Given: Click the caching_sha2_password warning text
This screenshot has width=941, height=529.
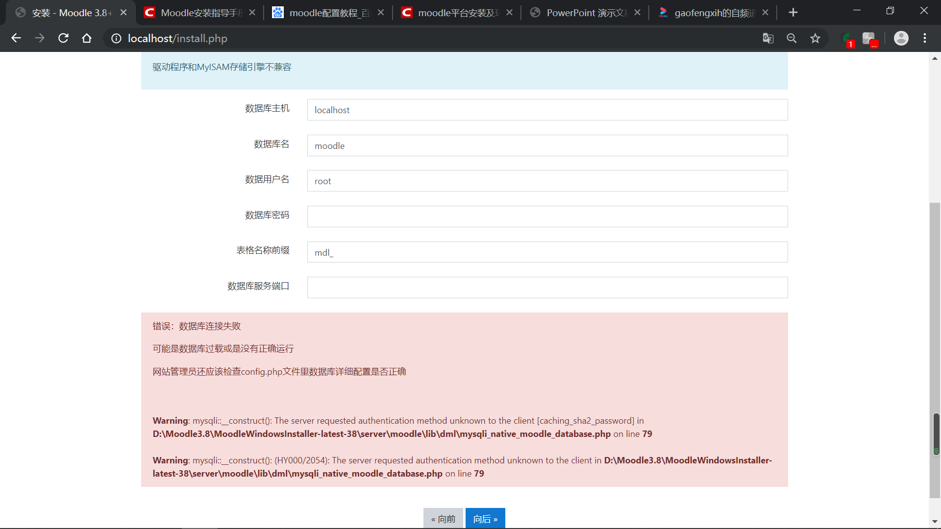Looking at the screenshot, I should click(402, 427).
